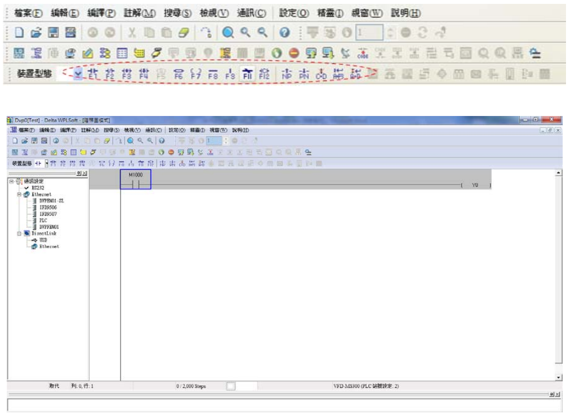This screenshot has width=571, height=414.
Task: Click the Open folder icon in top toolbar
Action: 37,33
